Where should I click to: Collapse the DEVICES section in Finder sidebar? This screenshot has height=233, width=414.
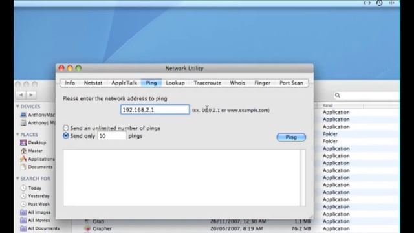coord(17,106)
